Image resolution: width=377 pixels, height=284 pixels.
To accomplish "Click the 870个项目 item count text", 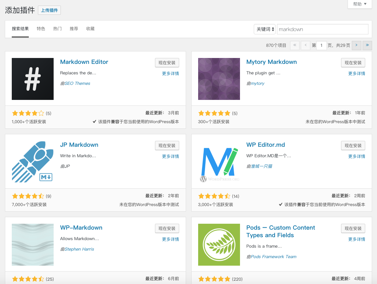I will (276, 45).
